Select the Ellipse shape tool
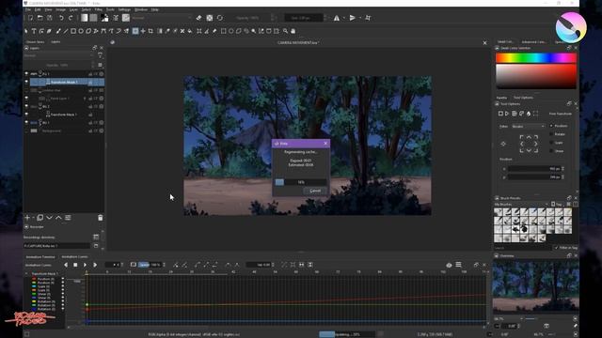 [x=81, y=31]
